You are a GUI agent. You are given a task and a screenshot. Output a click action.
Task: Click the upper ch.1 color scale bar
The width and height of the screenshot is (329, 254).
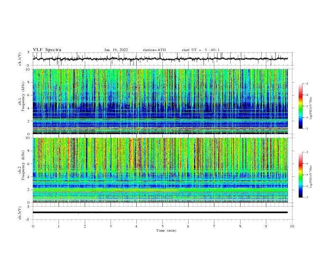point(300,106)
